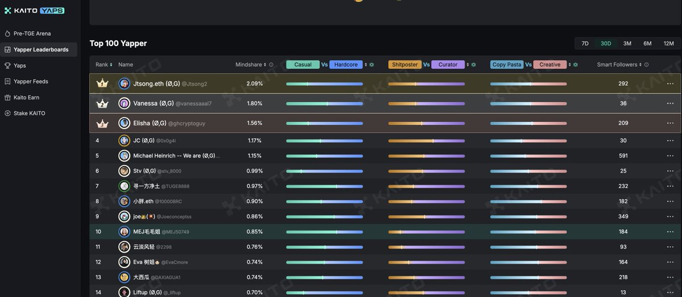This screenshot has height=297, width=682.
Task: Open Elisha row options menu
Action: coord(670,123)
